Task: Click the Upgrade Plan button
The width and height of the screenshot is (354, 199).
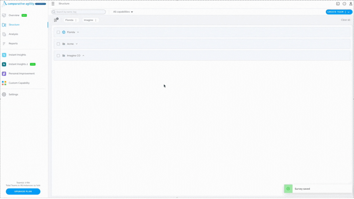Action: pos(23,191)
